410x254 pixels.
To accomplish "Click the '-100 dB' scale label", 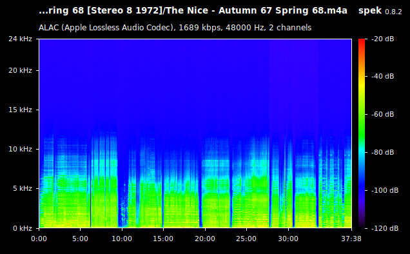I will (x=385, y=190).
